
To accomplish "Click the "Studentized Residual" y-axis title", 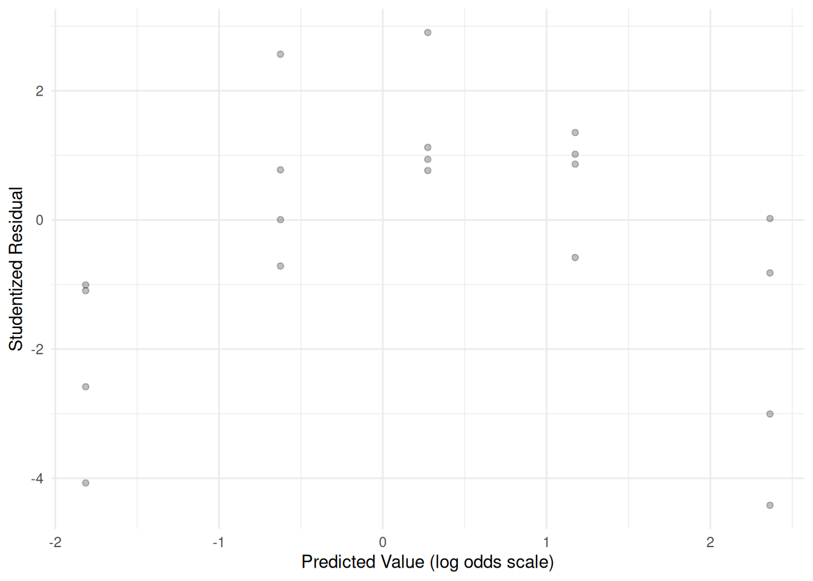I will (16, 269).
